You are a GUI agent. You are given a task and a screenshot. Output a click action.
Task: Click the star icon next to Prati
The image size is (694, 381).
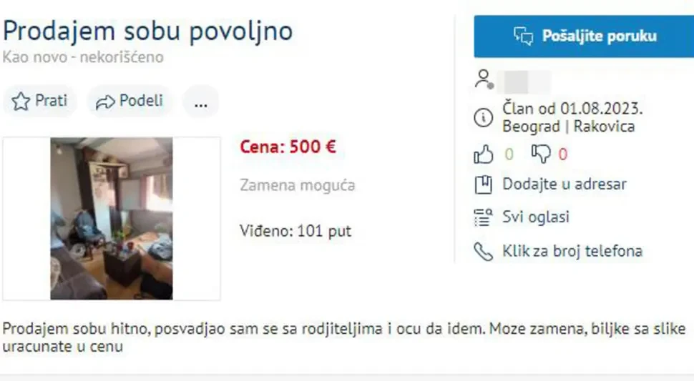[x=20, y=102]
